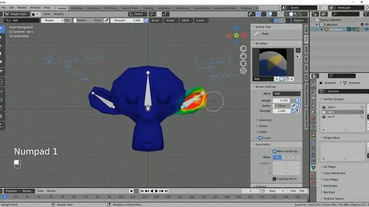Adjust Weight slider in tool header
This screenshot has height=207, width=369.
tap(57, 21)
